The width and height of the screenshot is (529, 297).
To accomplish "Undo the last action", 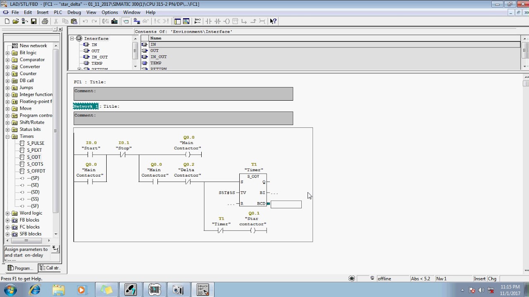I will (86, 21).
